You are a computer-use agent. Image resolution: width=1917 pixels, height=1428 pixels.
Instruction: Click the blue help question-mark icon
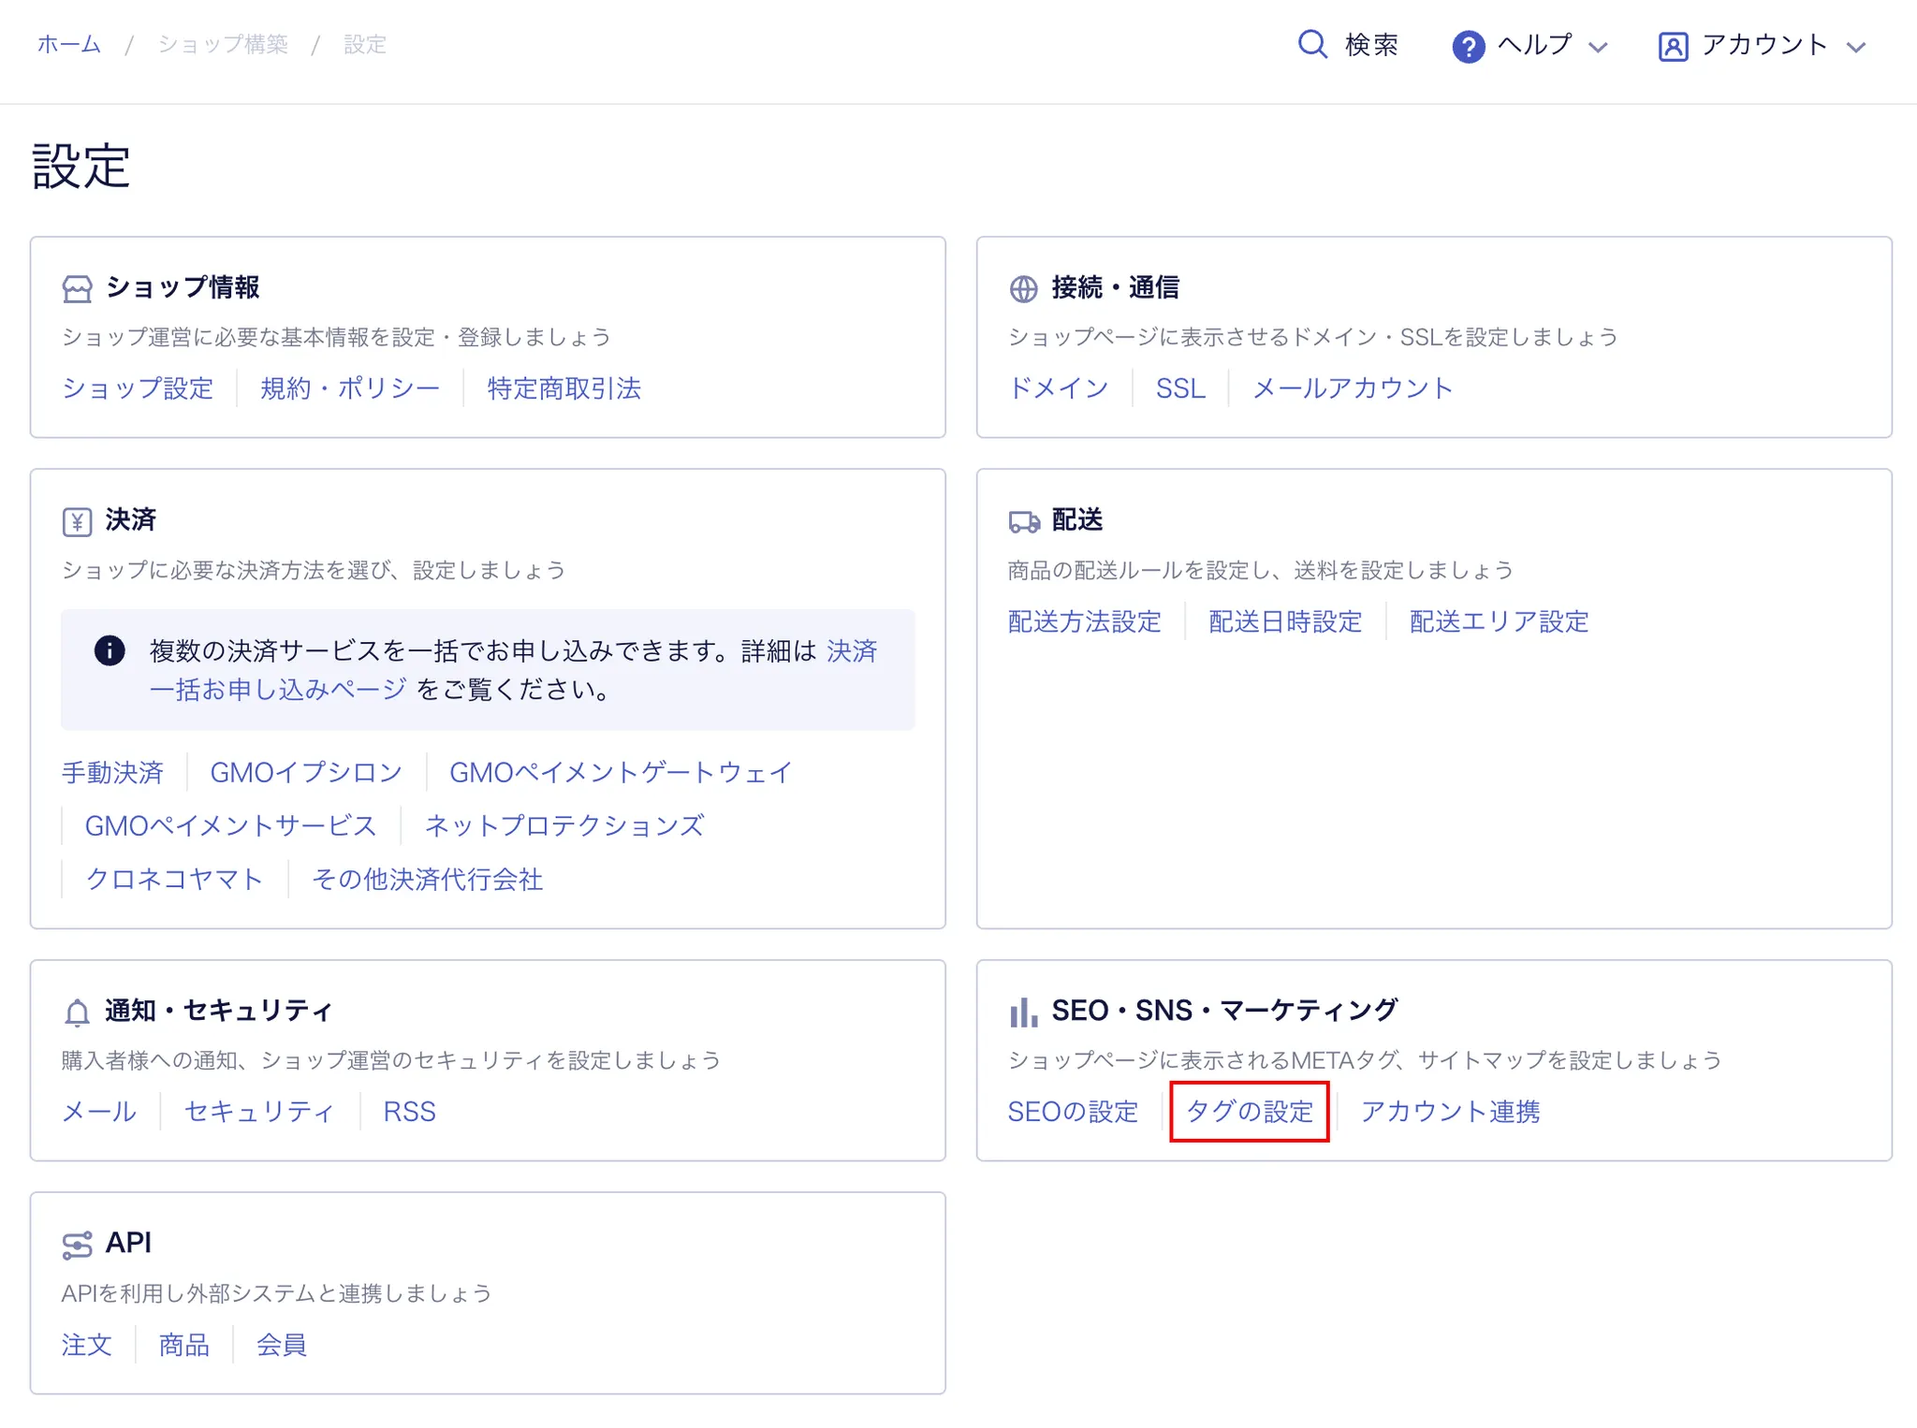coord(1468,46)
